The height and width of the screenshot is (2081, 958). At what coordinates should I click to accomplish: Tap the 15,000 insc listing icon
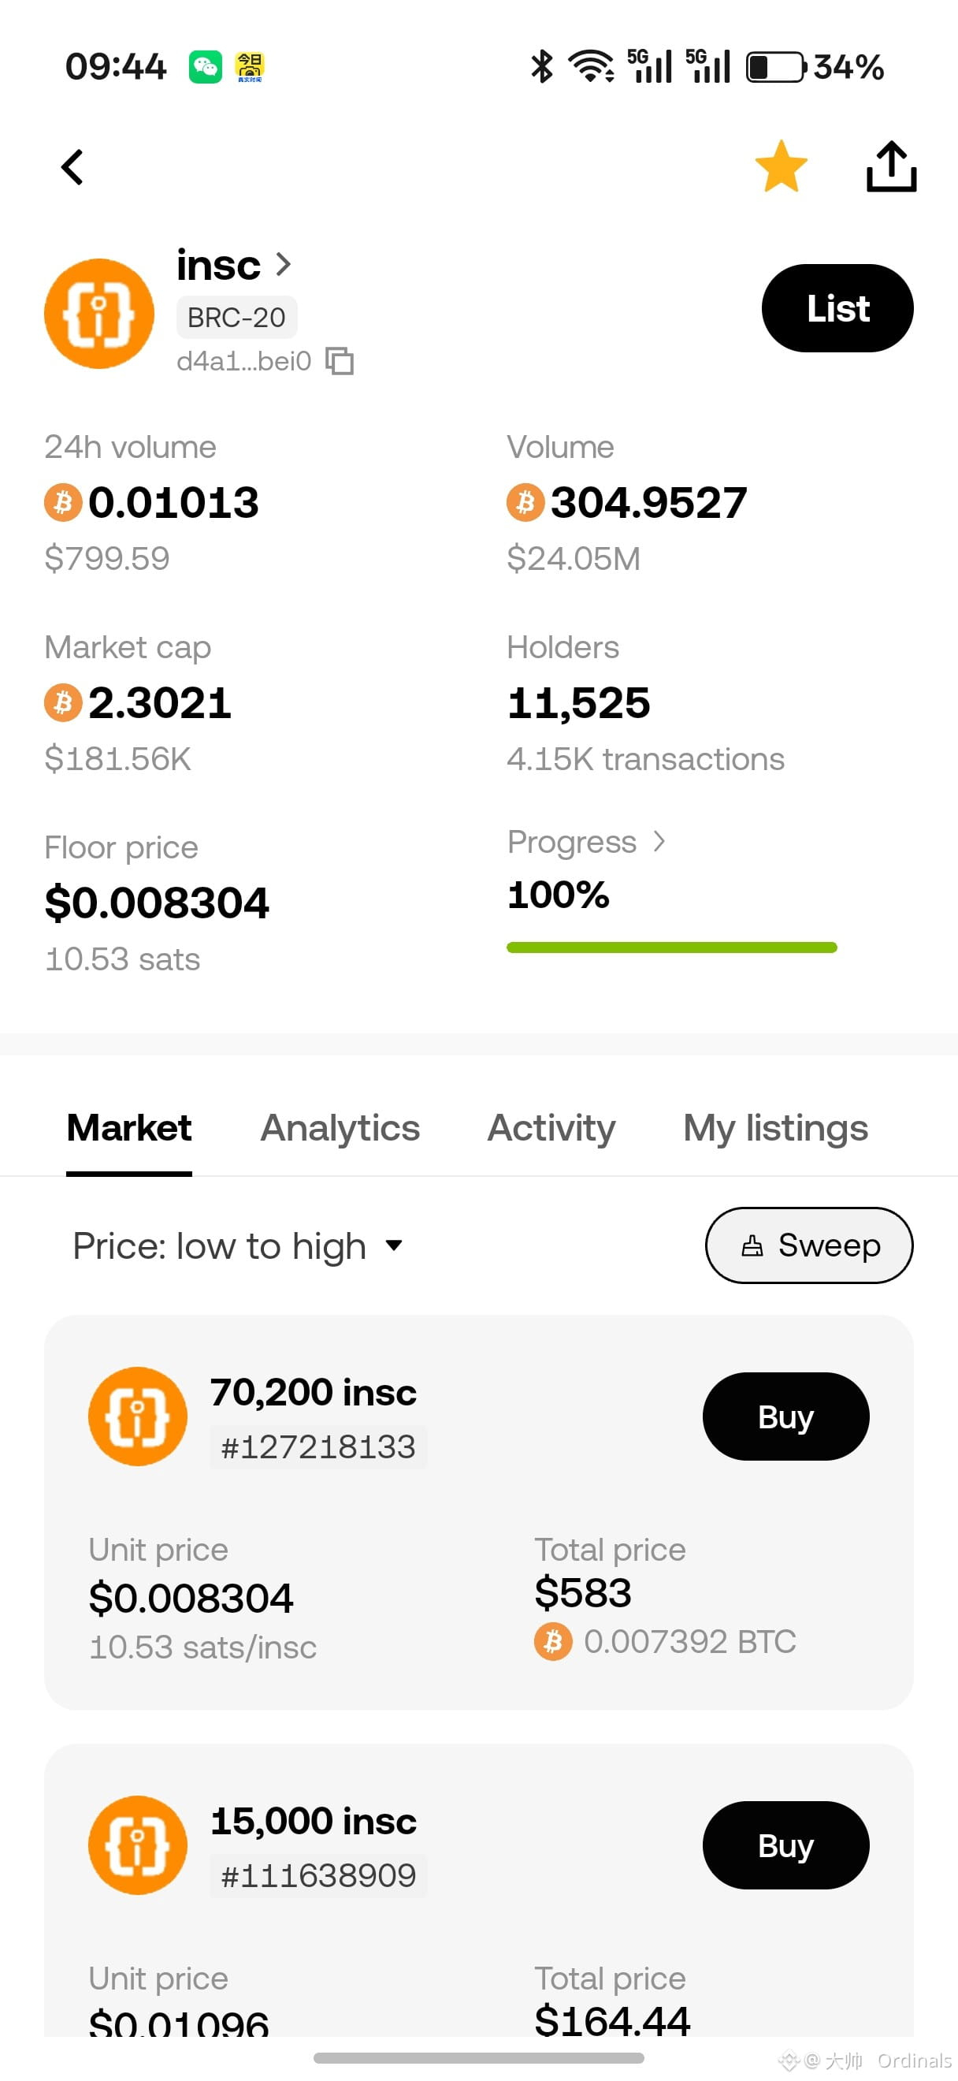click(138, 1845)
